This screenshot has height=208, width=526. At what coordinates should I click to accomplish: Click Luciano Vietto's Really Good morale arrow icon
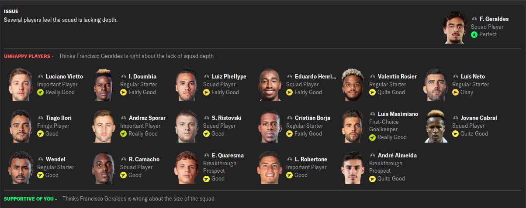40,92
